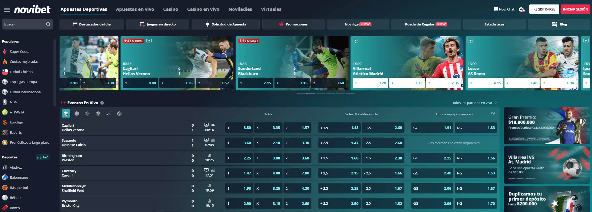Select volleyball filter in live events

[98, 113]
